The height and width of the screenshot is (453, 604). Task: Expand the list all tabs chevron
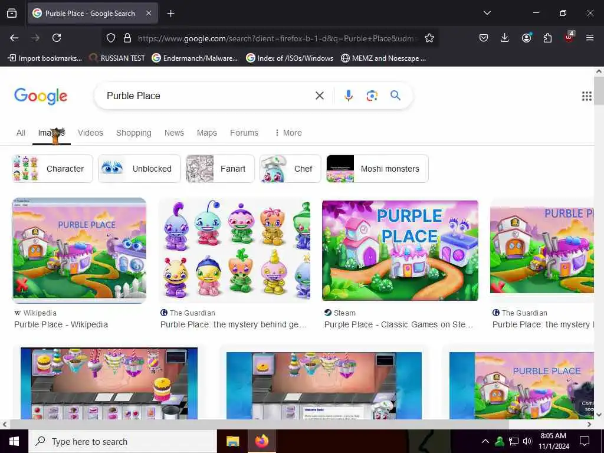tap(487, 13)
